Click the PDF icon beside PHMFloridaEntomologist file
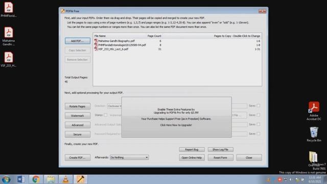This screenshot has width=327, height=184. pyautogui.click(x=96, y=45)
